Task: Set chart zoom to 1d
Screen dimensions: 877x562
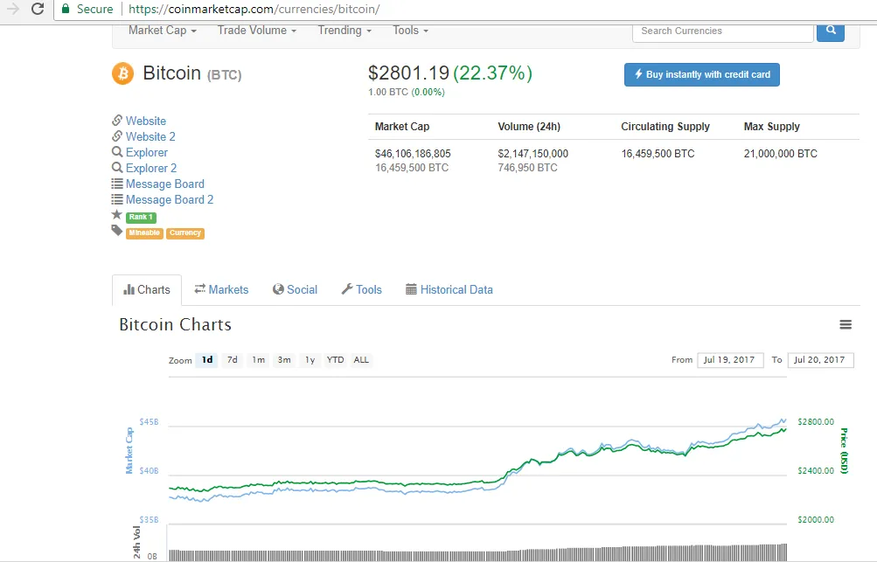Action: pyautogui.click(x=207, y=359)
